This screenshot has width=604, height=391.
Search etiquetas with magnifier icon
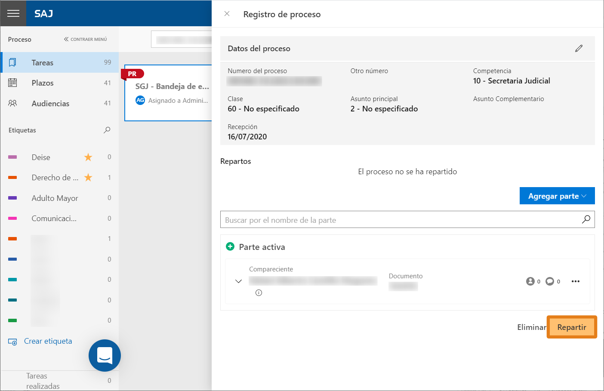pos(107,130)
